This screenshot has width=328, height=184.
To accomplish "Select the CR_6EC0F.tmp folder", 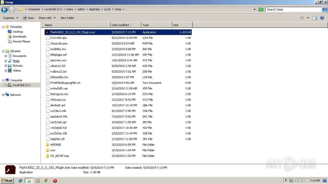I will tap(59, 156).
